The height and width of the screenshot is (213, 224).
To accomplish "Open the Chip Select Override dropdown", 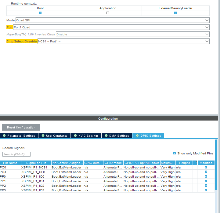I will pos(123,41).
